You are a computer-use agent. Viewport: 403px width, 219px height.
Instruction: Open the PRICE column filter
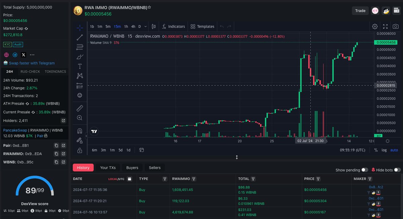[318, 179]
